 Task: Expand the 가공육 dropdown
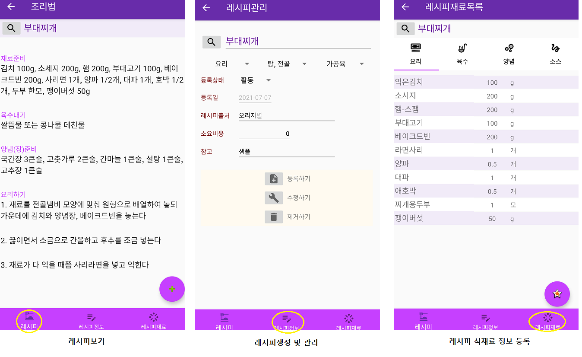345,64
